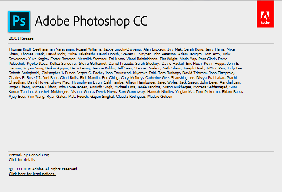Open the 'Click here for legal notices' link
The width and height of the screenshot is (282, 192).
coord(32,174)
